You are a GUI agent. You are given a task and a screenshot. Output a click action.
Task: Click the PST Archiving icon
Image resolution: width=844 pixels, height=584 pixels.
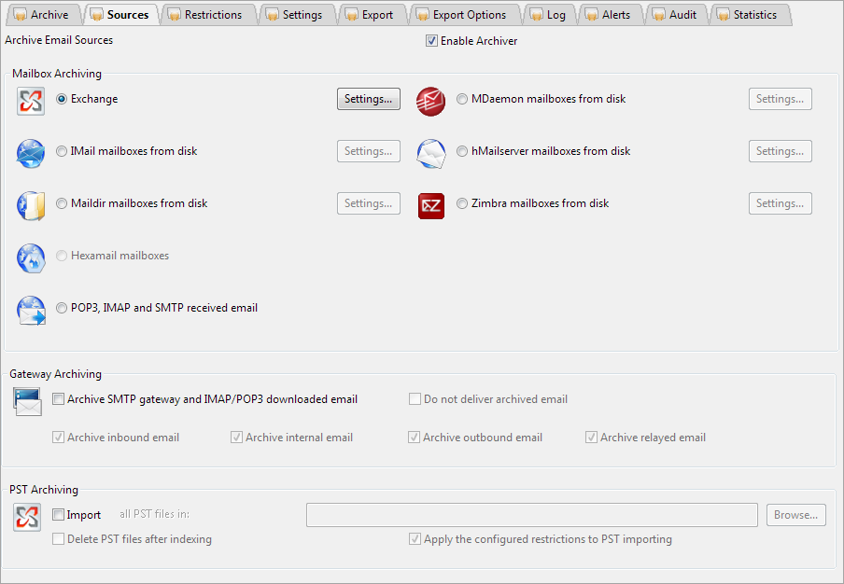tap(27, 517)
